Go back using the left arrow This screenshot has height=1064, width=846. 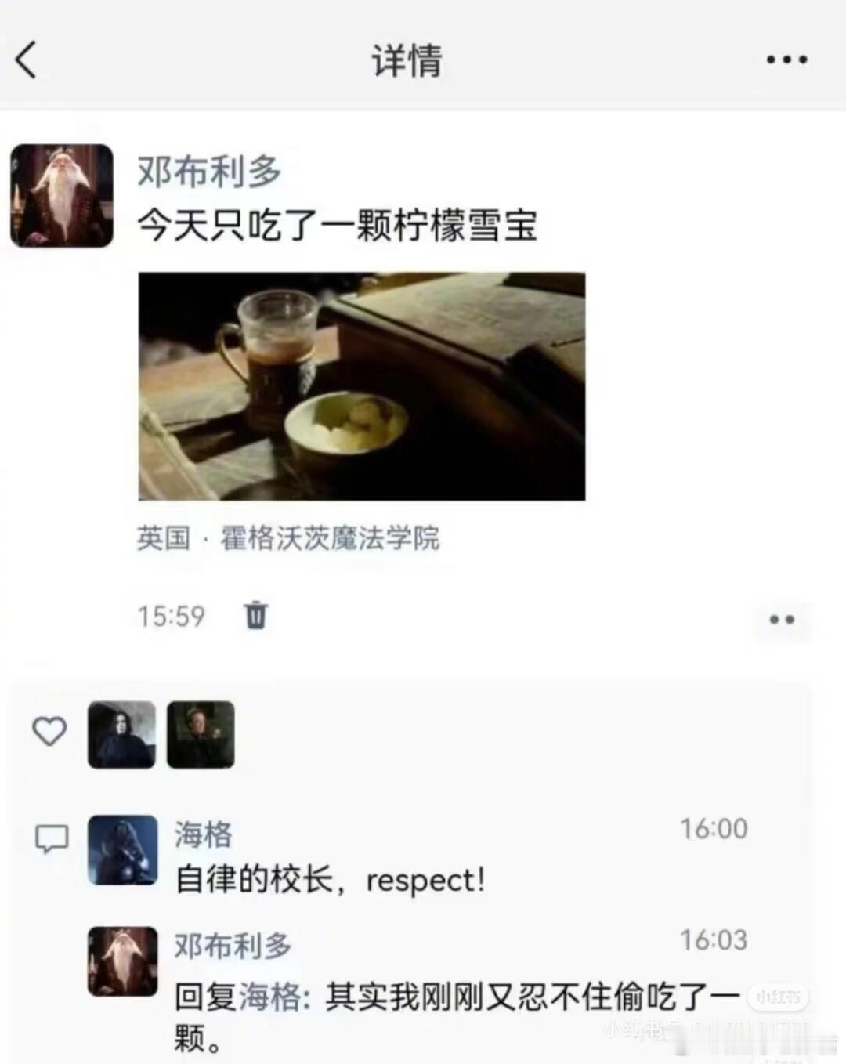tap(26, 60)
